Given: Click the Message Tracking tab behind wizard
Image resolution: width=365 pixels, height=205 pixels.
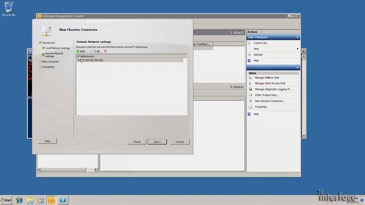Looking at the screenshot, I should coord(203,44).
